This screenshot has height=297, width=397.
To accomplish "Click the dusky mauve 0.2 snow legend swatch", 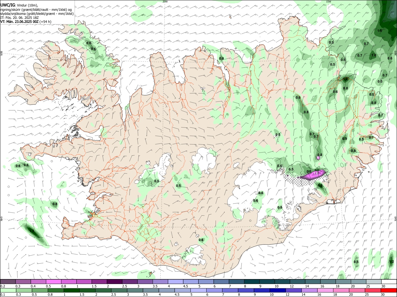I will coord(8,282).
